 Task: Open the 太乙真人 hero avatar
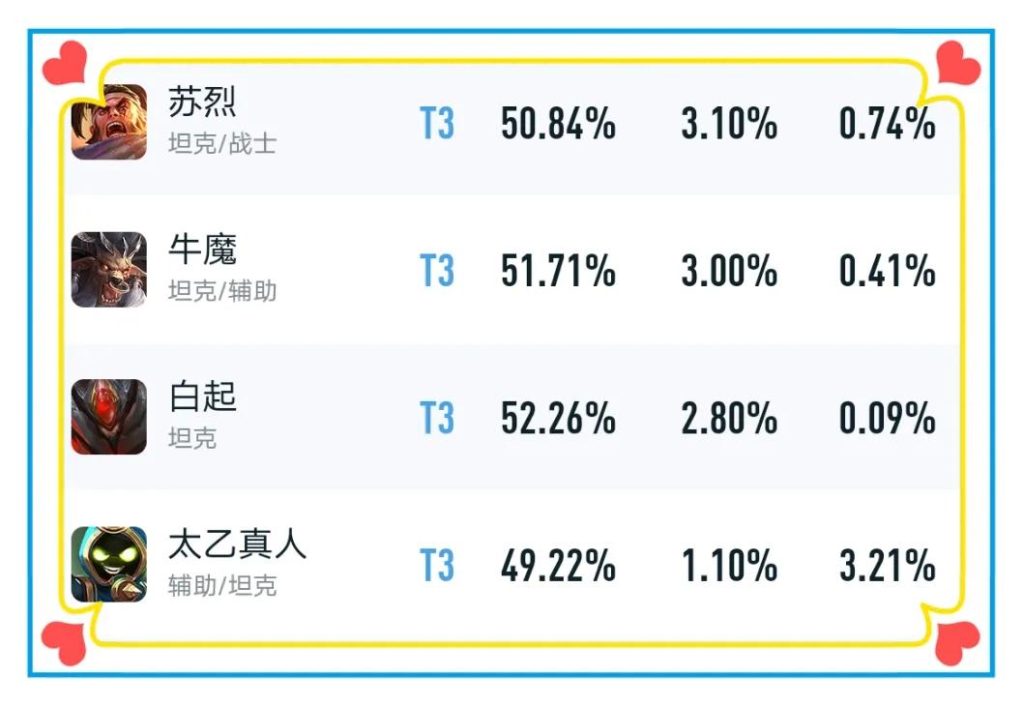(109, 564)
